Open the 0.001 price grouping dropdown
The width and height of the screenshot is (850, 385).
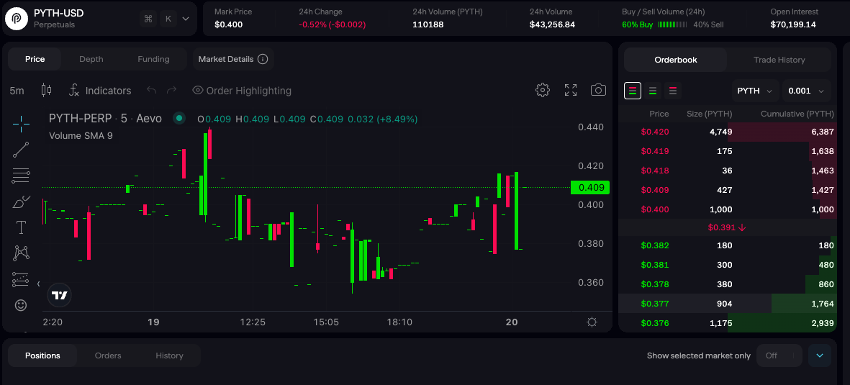click(x=806, y=91)
